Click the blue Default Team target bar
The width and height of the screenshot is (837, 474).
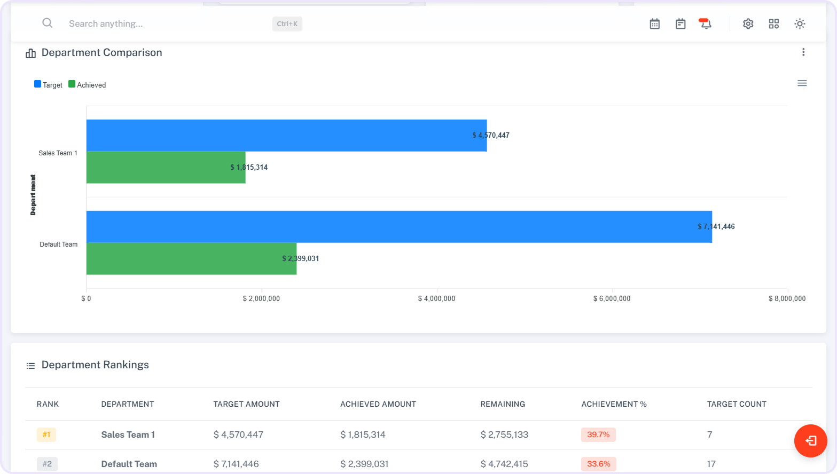(x=398, y=227)
